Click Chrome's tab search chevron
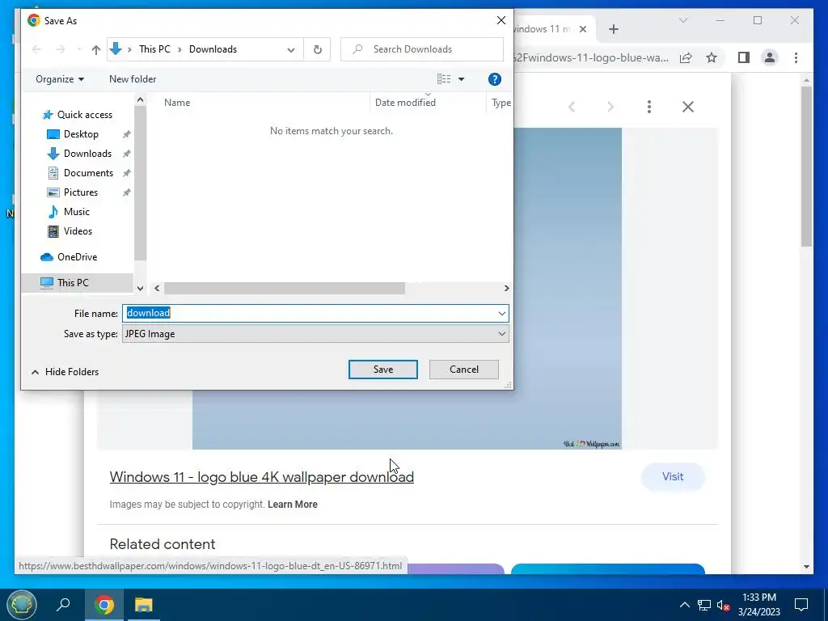Screen dimensions: 828x621 (x=683, y=20)
